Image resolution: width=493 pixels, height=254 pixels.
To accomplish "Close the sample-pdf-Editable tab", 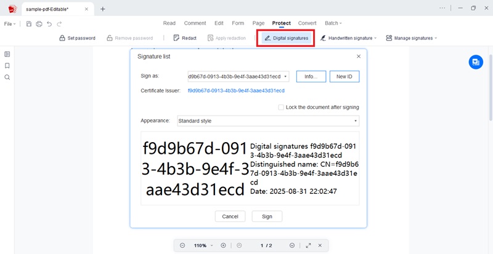I will (x=86, y=9).
